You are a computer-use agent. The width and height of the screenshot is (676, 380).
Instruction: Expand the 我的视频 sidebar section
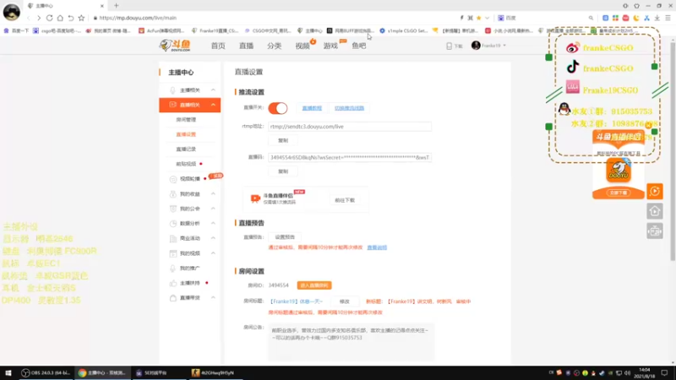[213, 252]
